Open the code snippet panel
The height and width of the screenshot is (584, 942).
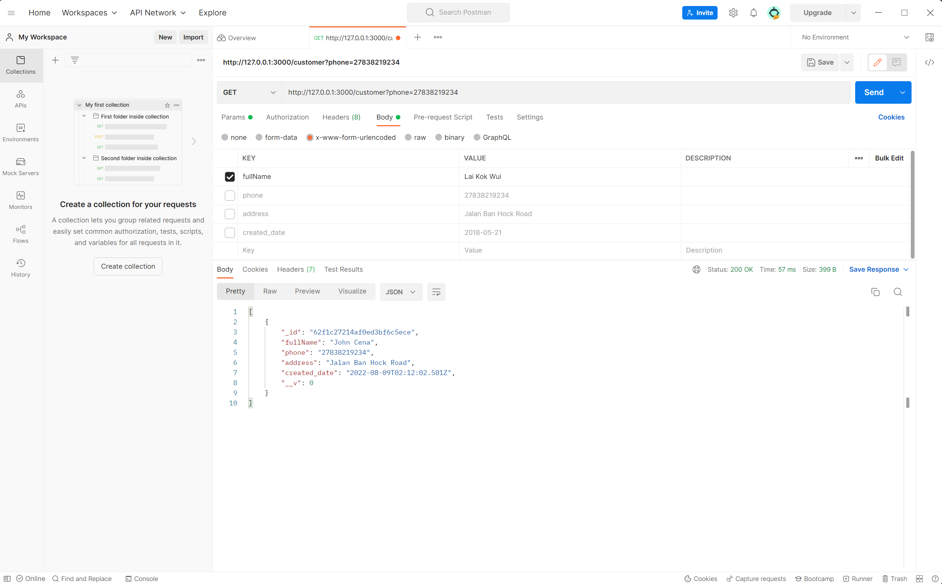[x=930, y=62]
